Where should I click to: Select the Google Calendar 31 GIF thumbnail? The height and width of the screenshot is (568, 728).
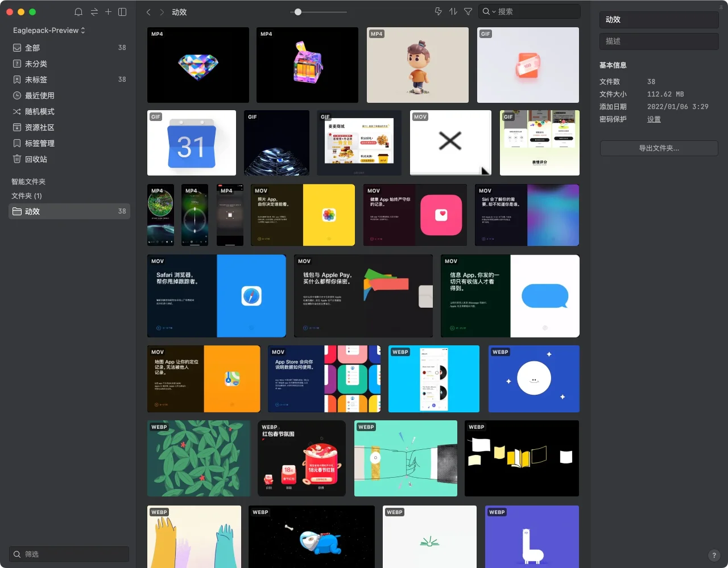[x=191, y=143]
